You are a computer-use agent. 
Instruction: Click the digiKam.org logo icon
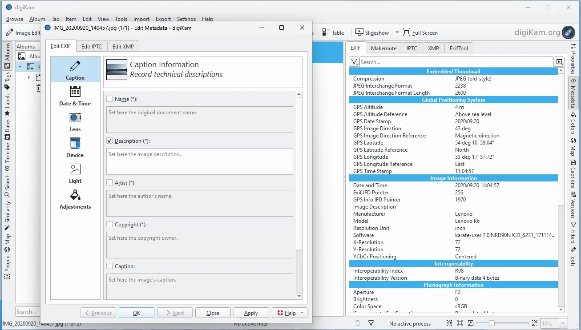click(569, 32)
